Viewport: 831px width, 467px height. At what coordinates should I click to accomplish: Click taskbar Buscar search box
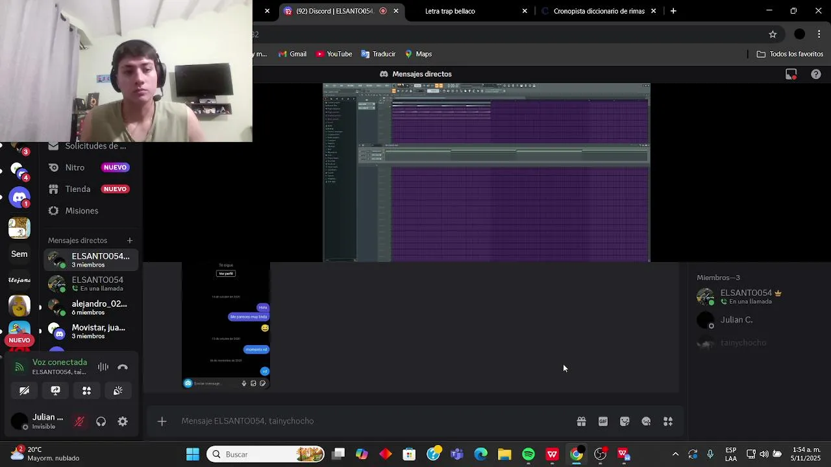coord(266,454)
